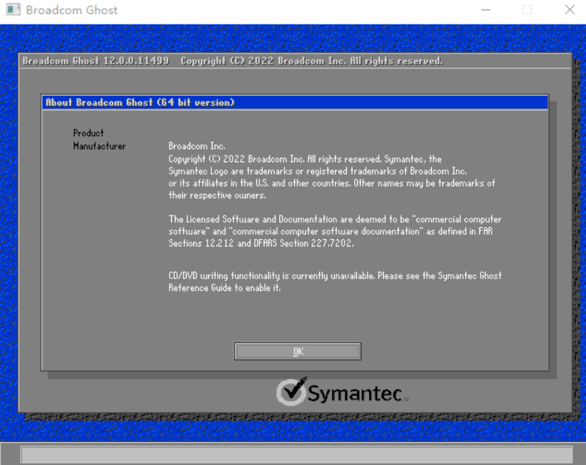
Task: Click the OK button in About dialog
Action: point(298,351)
